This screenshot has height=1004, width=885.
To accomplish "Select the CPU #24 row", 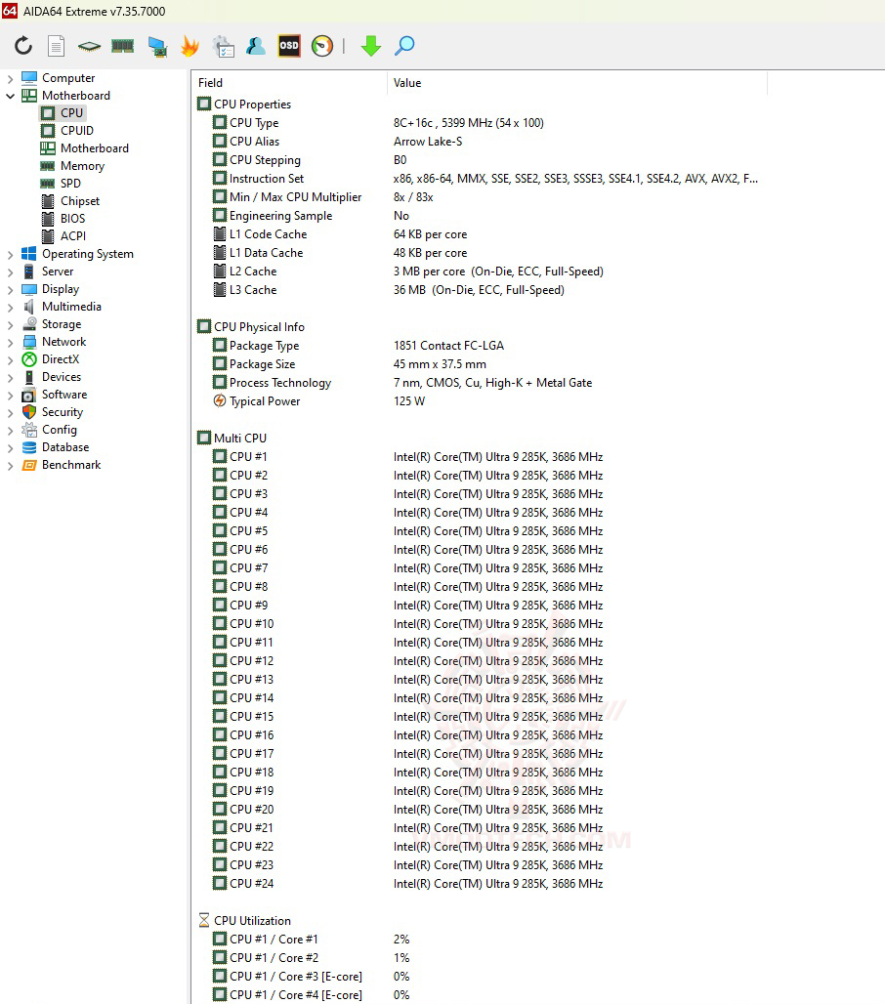I will [x=479, y=884].
